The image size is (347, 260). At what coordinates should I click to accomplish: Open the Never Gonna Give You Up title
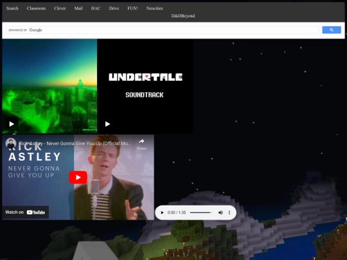(75, 144)
